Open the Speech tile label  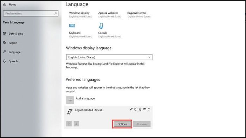[x=103, y=33]
